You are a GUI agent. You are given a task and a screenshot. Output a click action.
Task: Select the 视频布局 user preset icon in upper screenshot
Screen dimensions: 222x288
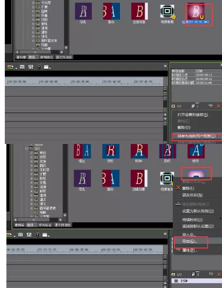click(168, 11)
